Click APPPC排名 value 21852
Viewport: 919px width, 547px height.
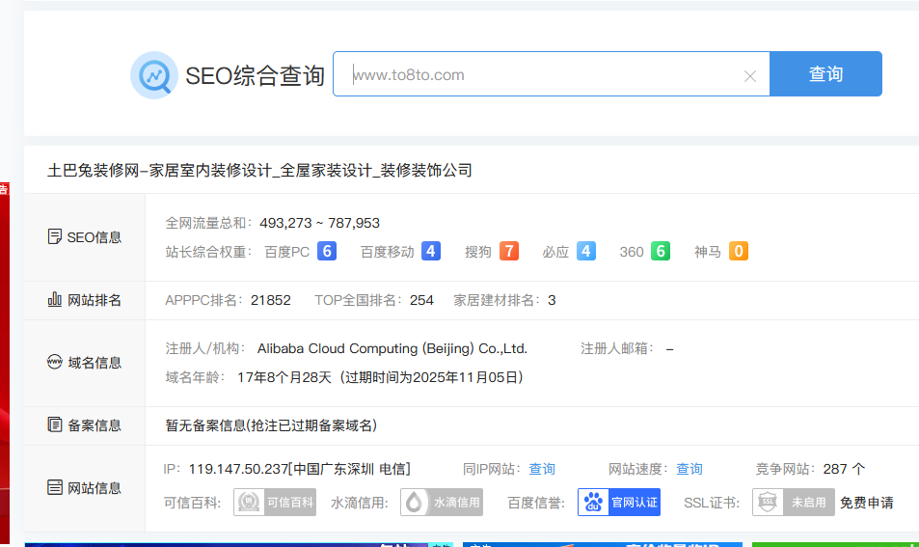(271, 300)
